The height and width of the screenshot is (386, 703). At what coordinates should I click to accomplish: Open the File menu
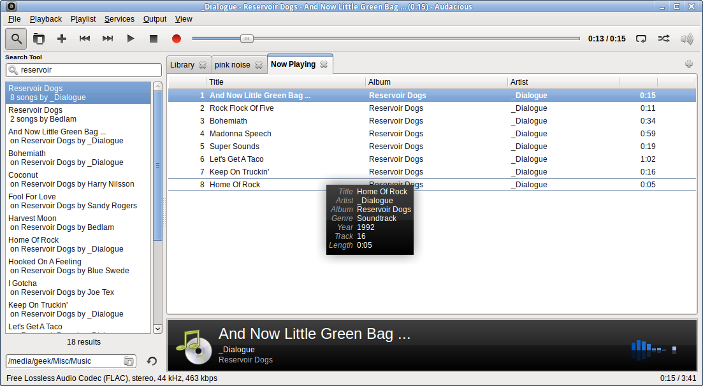pos(15,19)
